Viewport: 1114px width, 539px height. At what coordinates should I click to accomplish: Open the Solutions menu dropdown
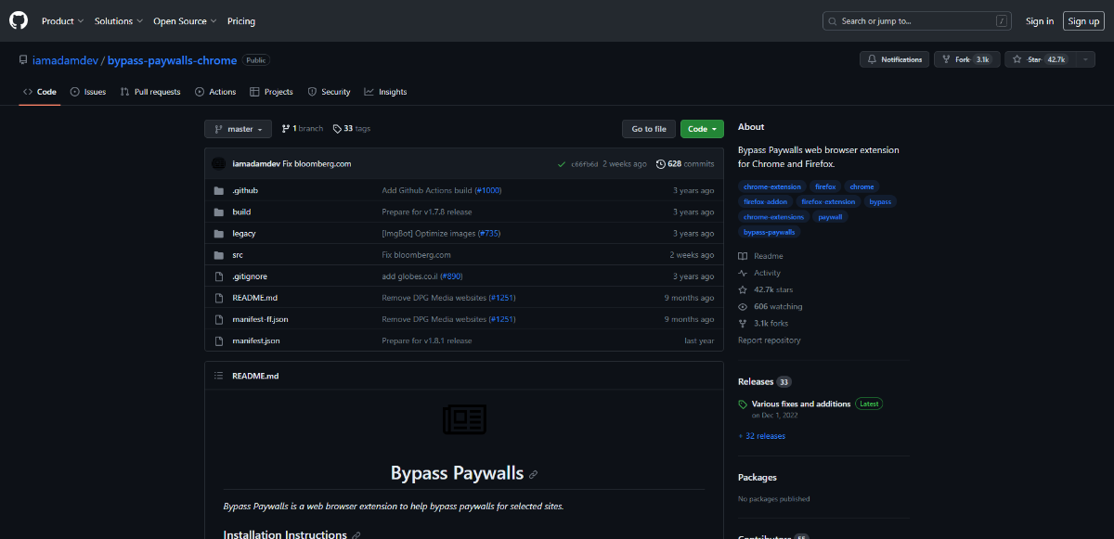coord(119,21)
